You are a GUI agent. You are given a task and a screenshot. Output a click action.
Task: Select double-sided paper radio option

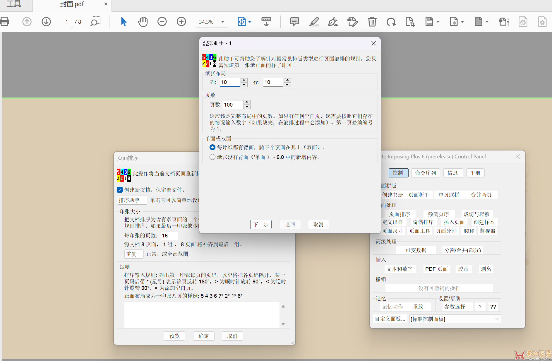(212, 147)
